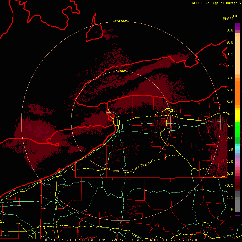Pick the yellow band of the color scale
Screen dimensions: 242x242
click(x=237, y=115)
